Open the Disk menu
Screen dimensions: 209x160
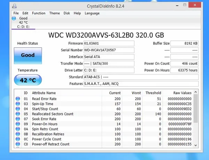(67, 13)
